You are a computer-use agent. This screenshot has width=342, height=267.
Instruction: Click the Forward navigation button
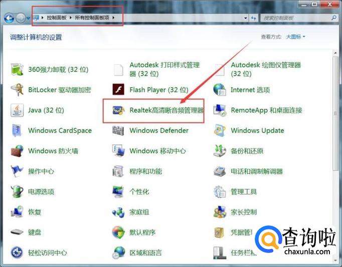coord(21,18)
